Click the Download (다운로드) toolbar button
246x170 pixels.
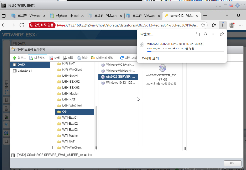(x=38, y=58)
